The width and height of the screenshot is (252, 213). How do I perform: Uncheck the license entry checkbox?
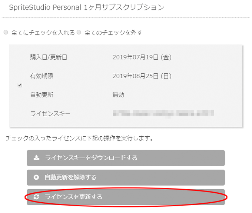pyautogui.click(x=20, y=85)
